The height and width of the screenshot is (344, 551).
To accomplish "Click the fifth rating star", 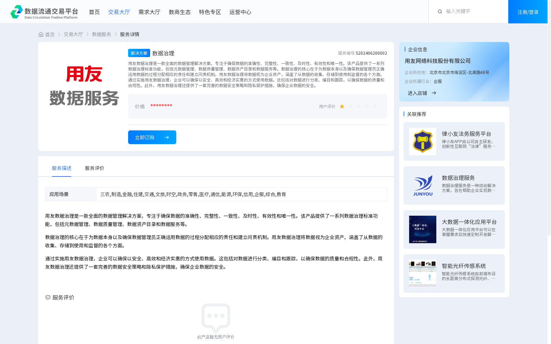I will (x=375, y=106).
